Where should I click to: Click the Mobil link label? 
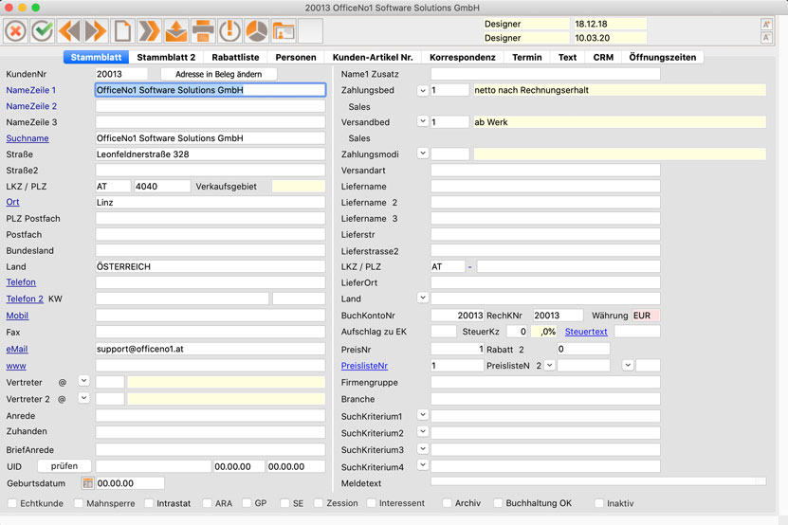pyautogui.click(x=17, y=316)
